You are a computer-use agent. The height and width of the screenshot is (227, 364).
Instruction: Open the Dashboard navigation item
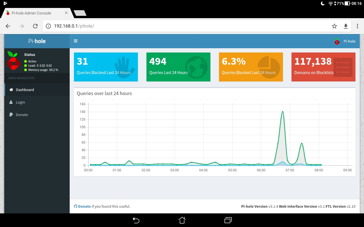25,90
